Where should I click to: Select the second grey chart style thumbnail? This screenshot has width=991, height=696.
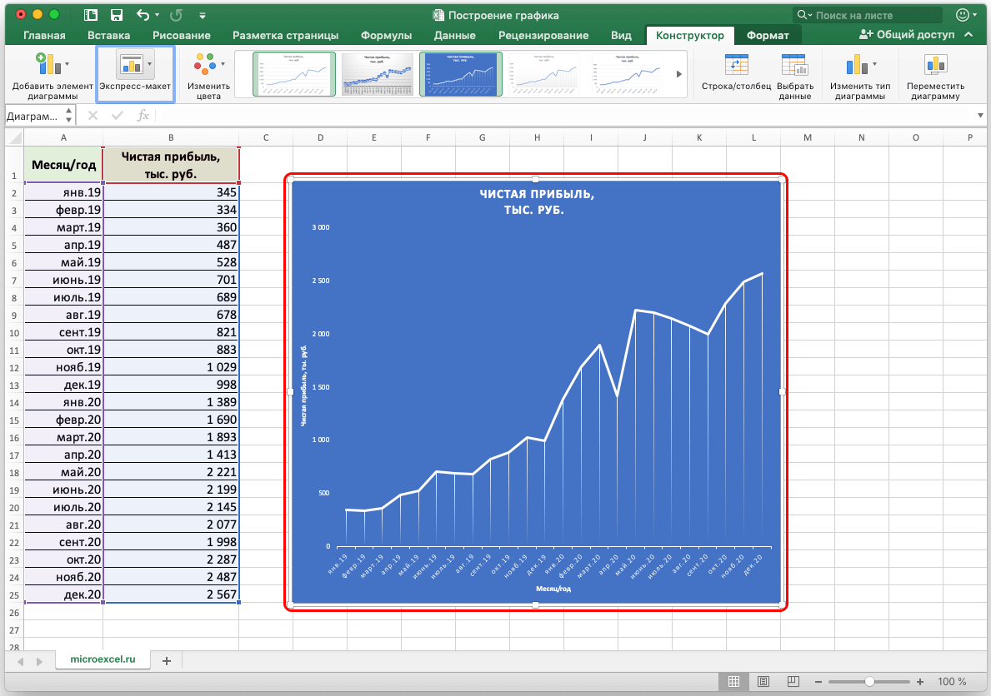pyautogui.click(x=378, y=74)
